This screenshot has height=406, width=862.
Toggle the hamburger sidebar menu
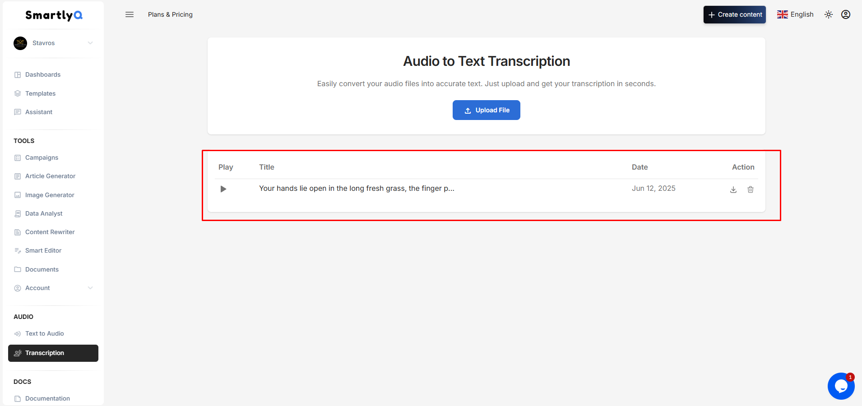[130, 14]
